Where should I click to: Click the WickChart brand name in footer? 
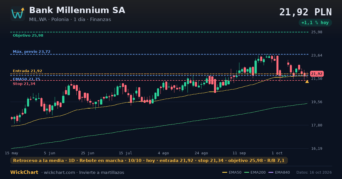tap(24, 172)
